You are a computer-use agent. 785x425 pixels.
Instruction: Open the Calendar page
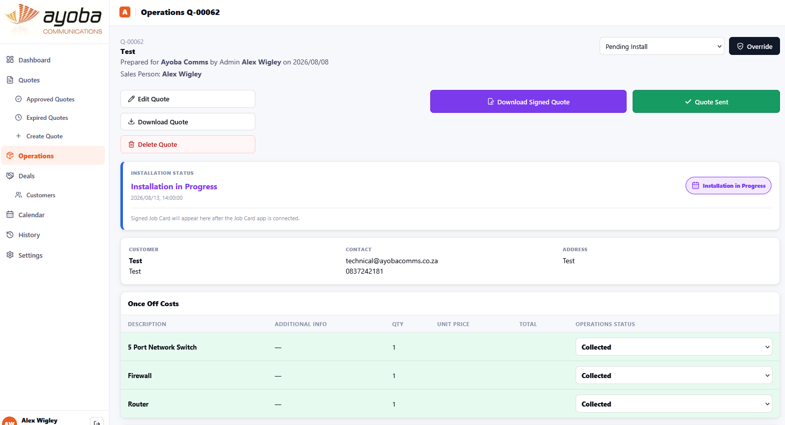53,215
